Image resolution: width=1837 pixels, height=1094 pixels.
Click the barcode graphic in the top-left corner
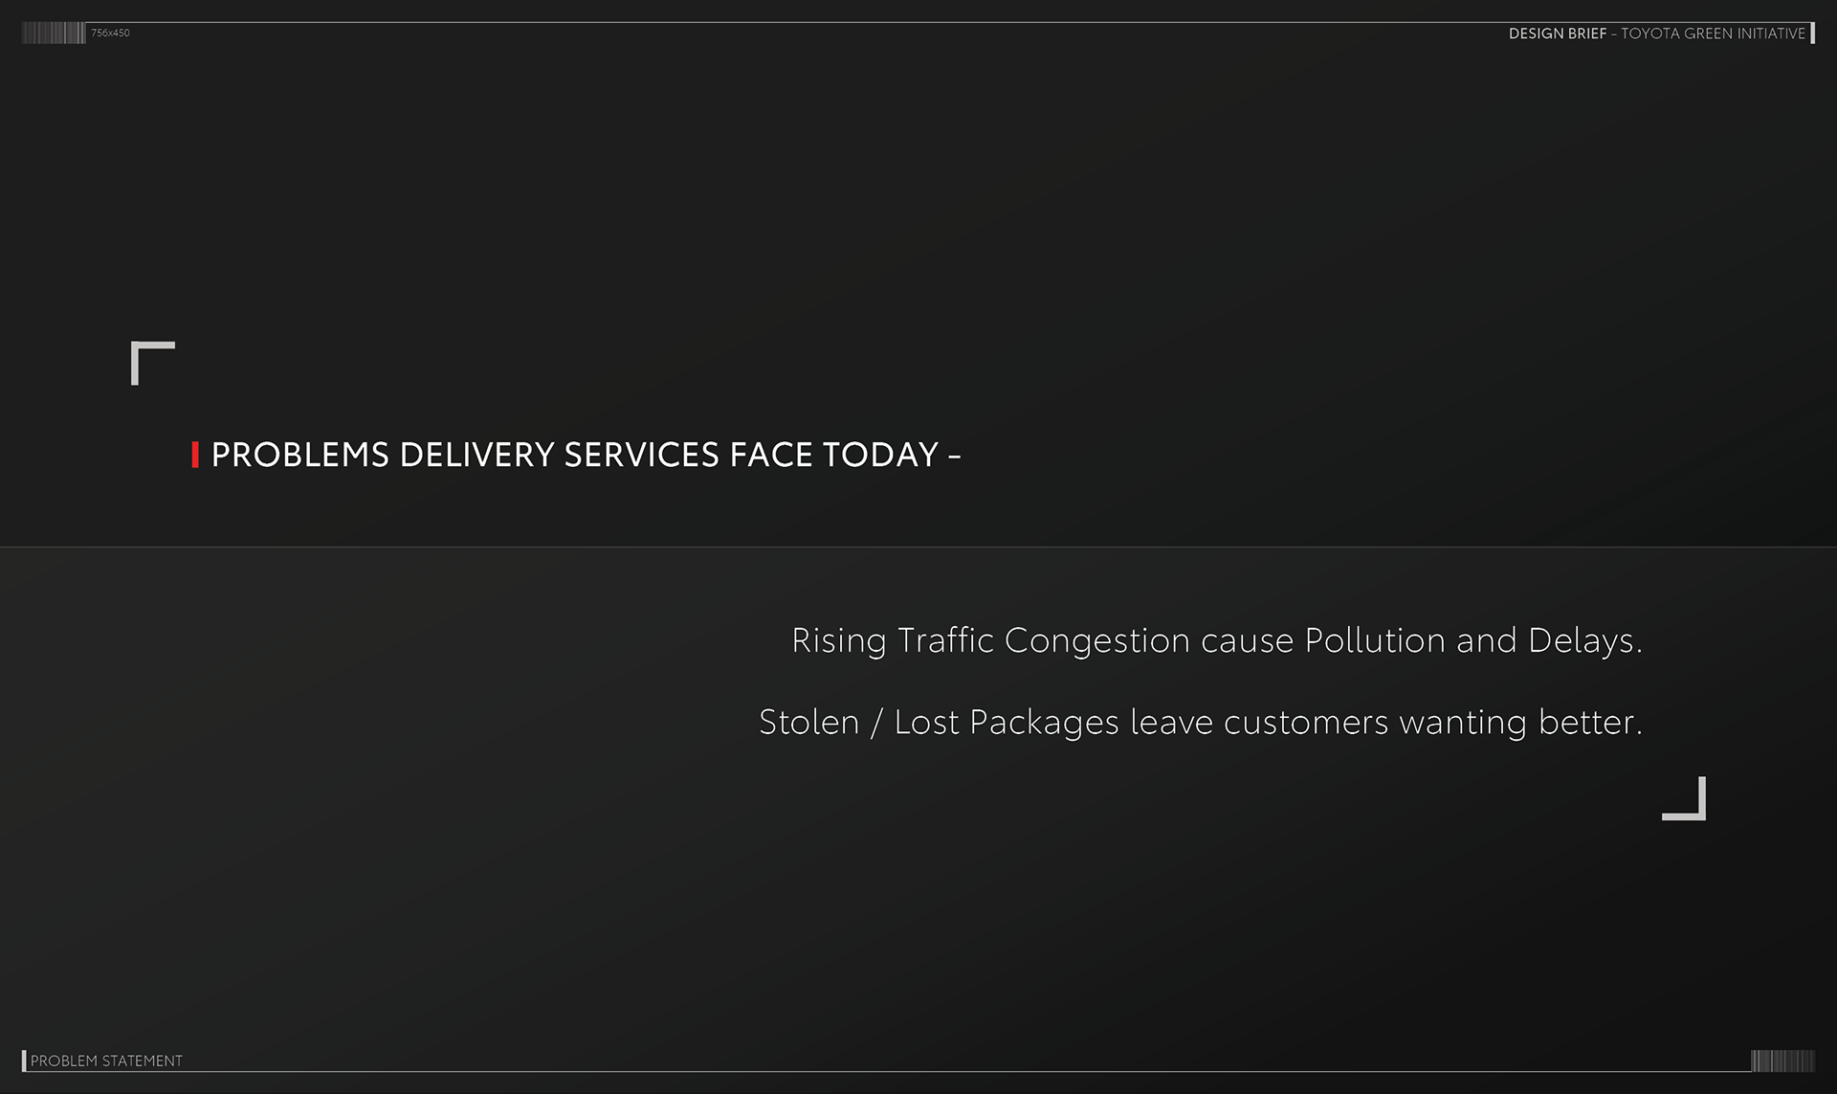[53, 33]
